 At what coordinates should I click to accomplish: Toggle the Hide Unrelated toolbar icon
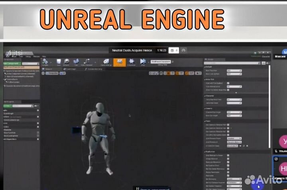(x=87, y=62)
